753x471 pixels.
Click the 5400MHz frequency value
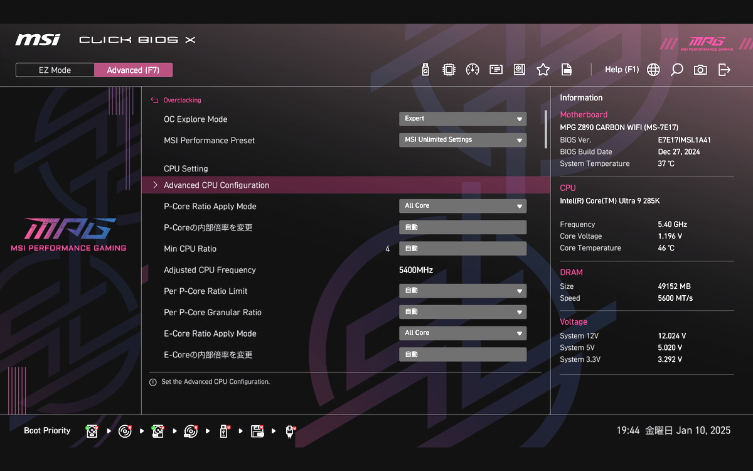coord(416,270)
